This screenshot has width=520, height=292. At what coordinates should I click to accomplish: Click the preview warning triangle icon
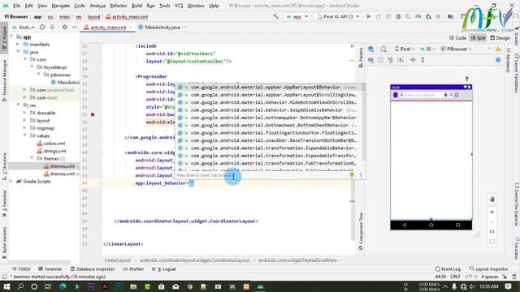tap(498, 49)
